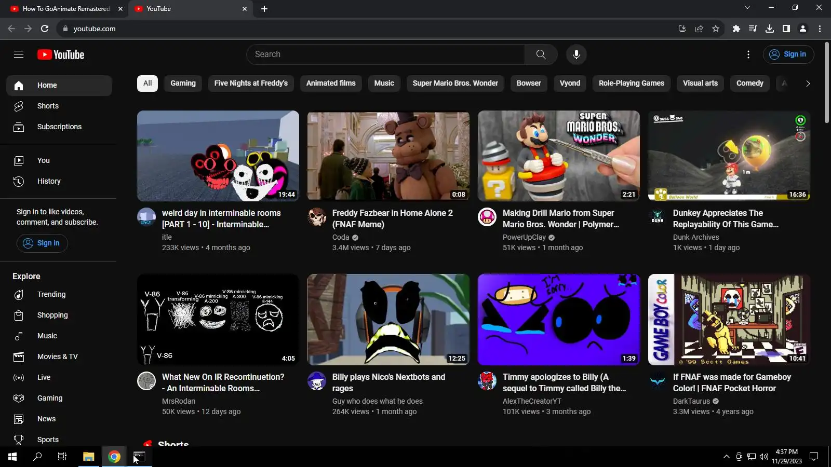Image resolution: width=831 pixels, height=467 pixels.
Task: Reload the page in Chrome
Action: [x=45, y=29]
